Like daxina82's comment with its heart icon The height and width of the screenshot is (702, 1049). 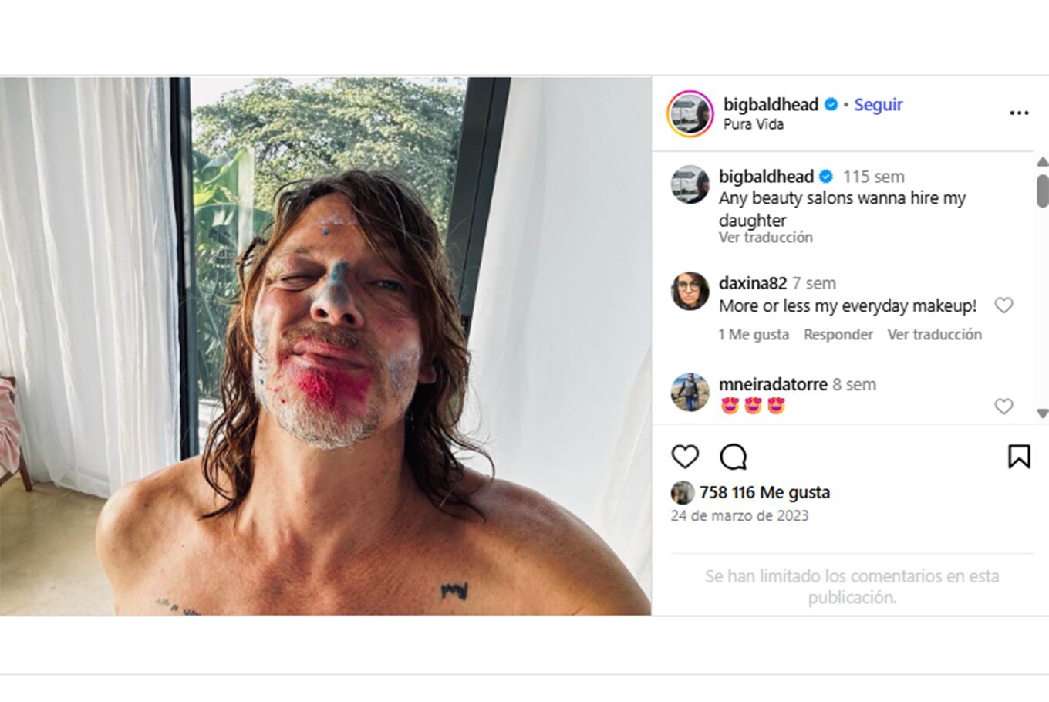click(x=1004, y=305)
